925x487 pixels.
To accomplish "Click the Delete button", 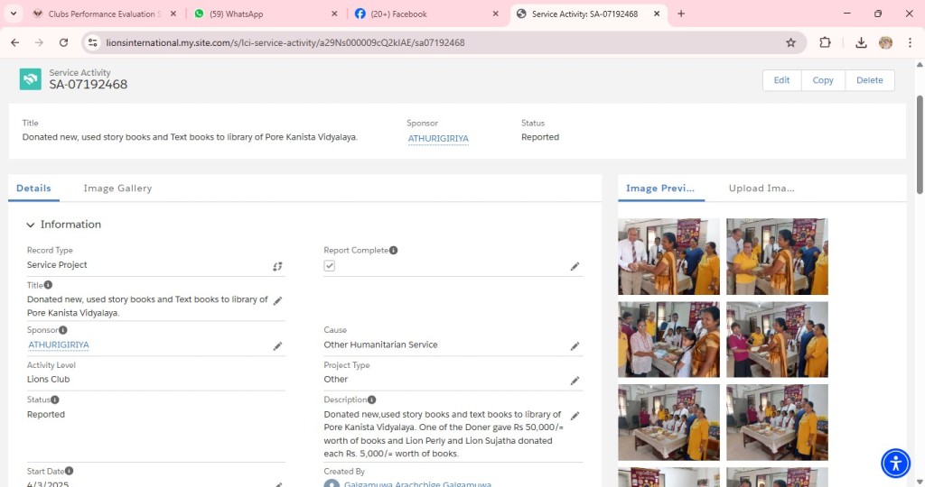I will pyautogui.click(x=870, y=80).
